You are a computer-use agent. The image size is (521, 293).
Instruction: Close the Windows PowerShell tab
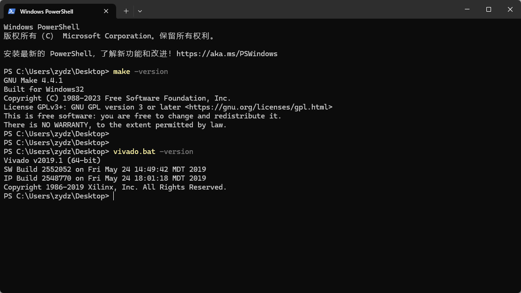(106, 11)
